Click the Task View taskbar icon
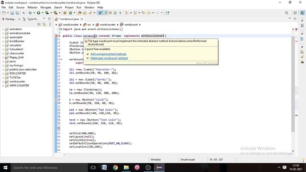Image resolution: width=306 pixels, height=172 pixels. pos(93,168)
